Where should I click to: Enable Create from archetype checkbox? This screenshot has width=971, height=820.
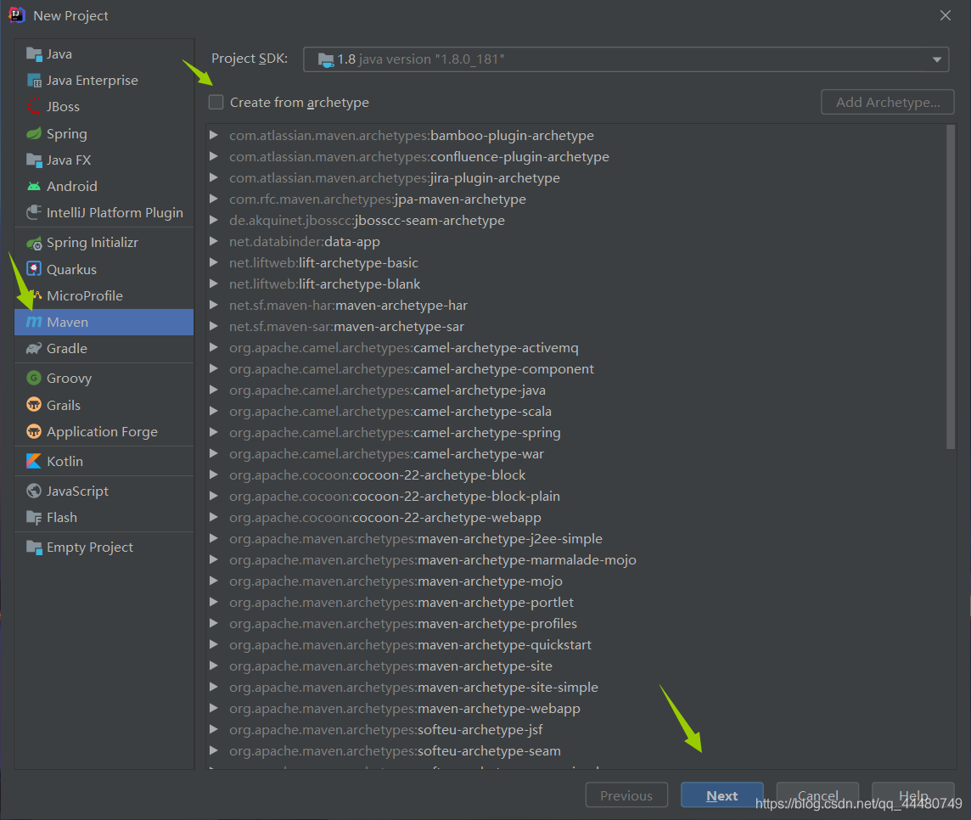(216, 102)
